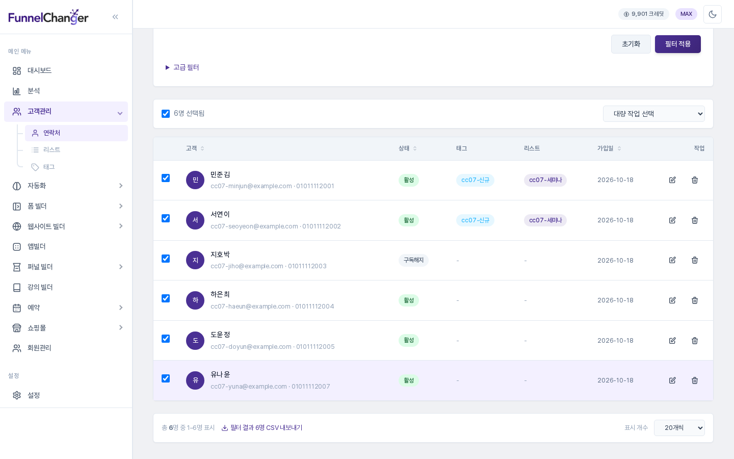Click the 9,901 크레딧 credits badge
This screenshot has height=459, width=734.
644,14
